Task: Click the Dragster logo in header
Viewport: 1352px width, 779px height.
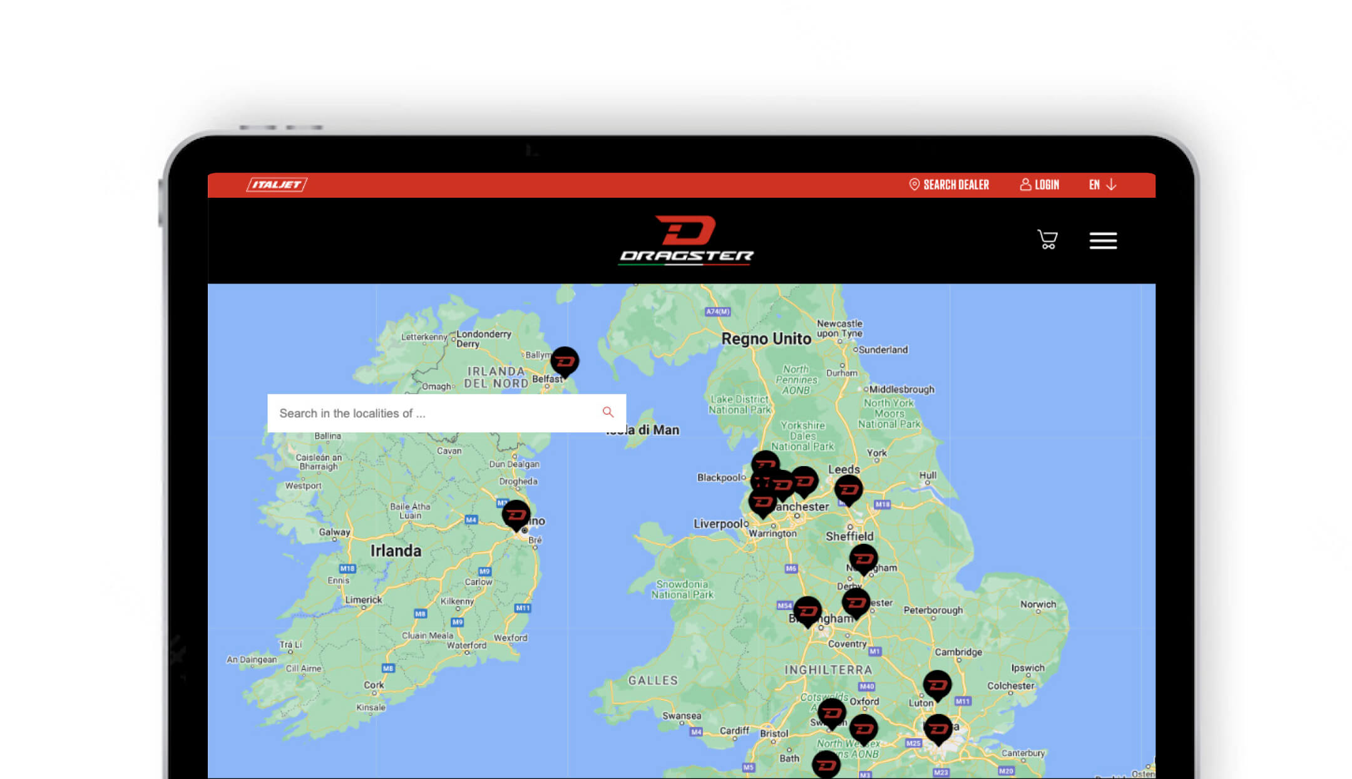Action: pos(686,240)
